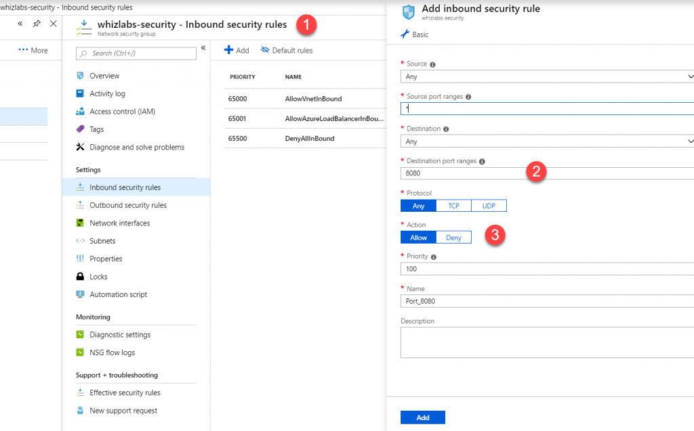Go to Network interfaces in Settings

pos(119,223)
